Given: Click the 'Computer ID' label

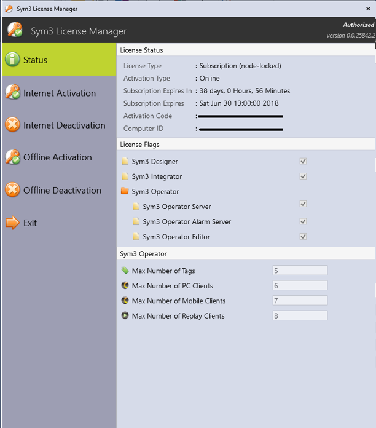Looking at the screenshot, I should pyautogui.click(x=143, y=129).
